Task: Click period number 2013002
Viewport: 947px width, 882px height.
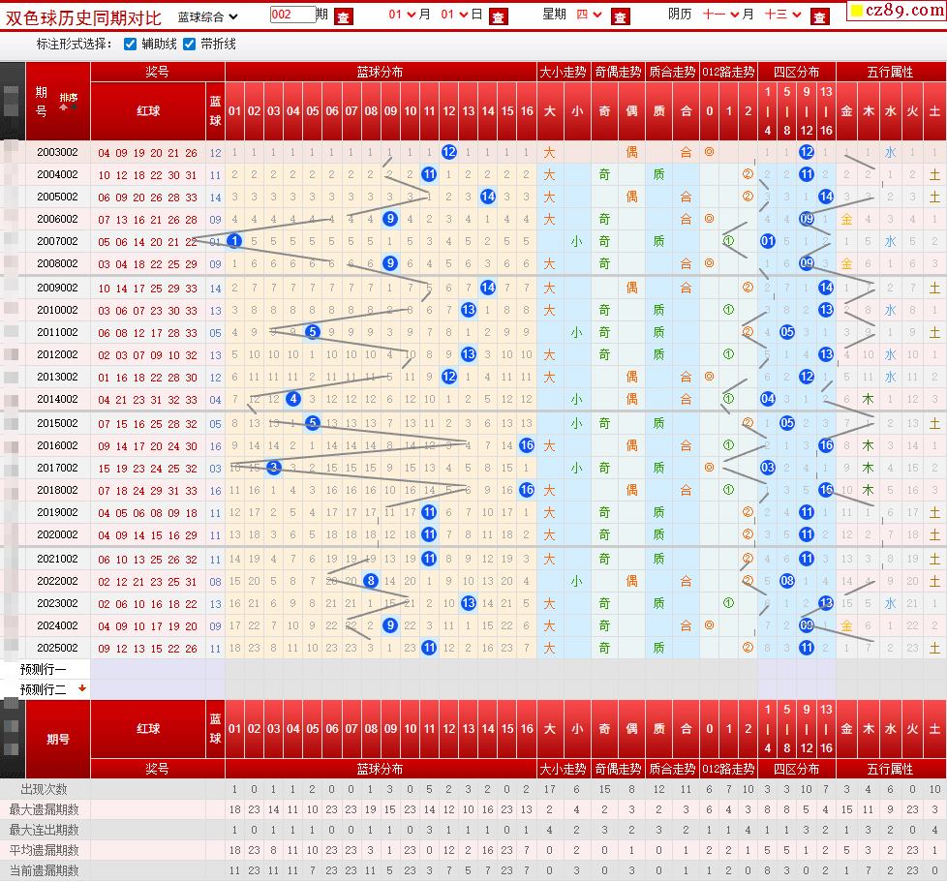Action: coord(57,377)
